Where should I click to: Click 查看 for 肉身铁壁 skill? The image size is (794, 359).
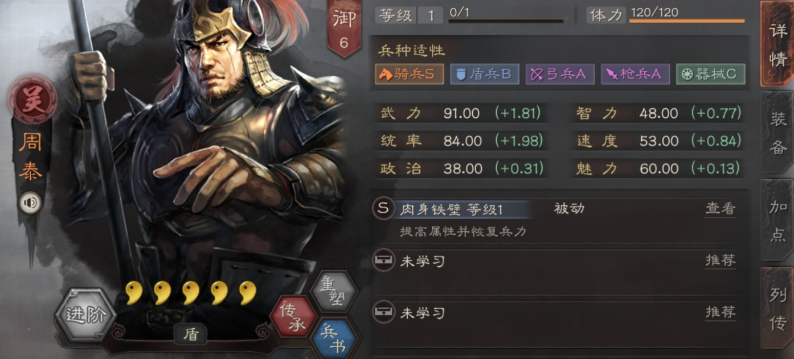pyautogui.click(x=720, y=209)
